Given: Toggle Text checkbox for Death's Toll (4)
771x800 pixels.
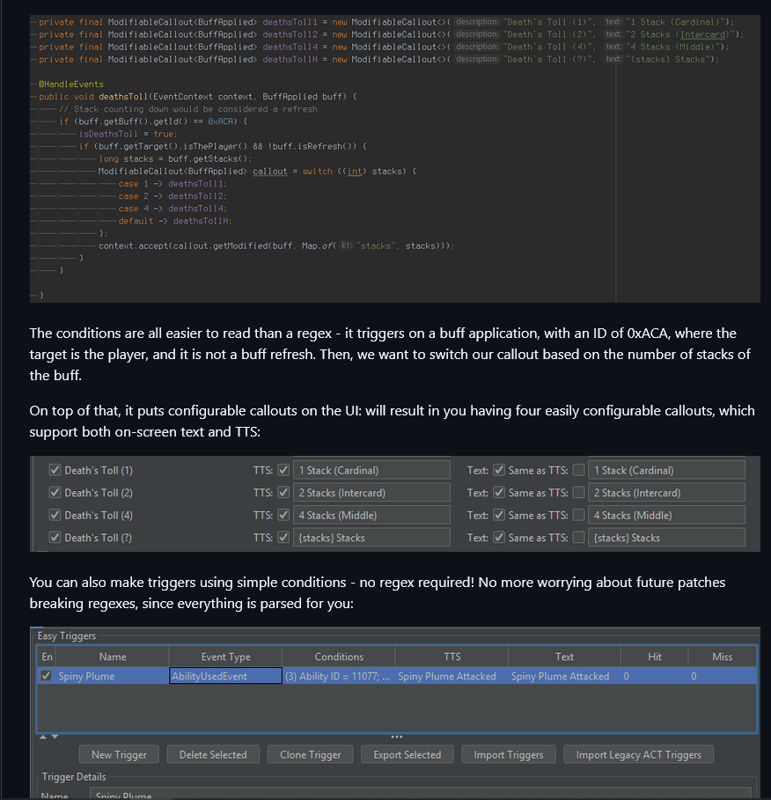Looking at the screenshot, I should coord(499,515).
